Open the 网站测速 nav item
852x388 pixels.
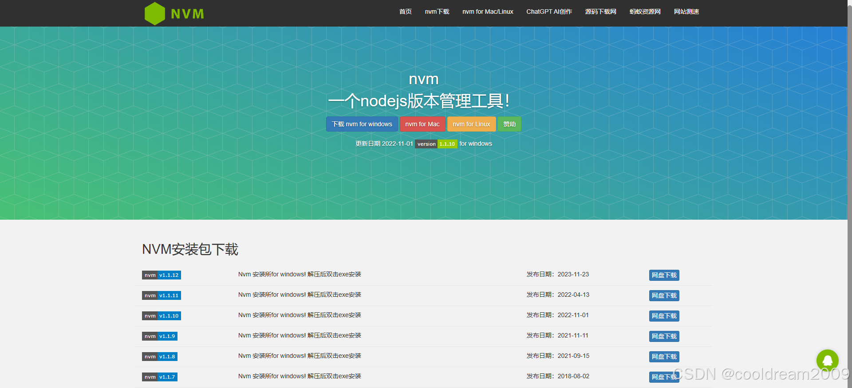pos(686,12)
